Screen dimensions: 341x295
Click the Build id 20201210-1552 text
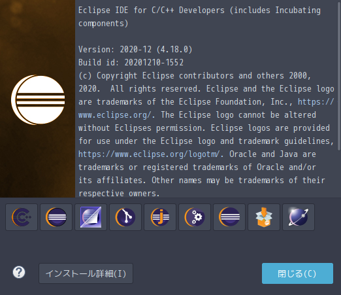click(131, 63)
